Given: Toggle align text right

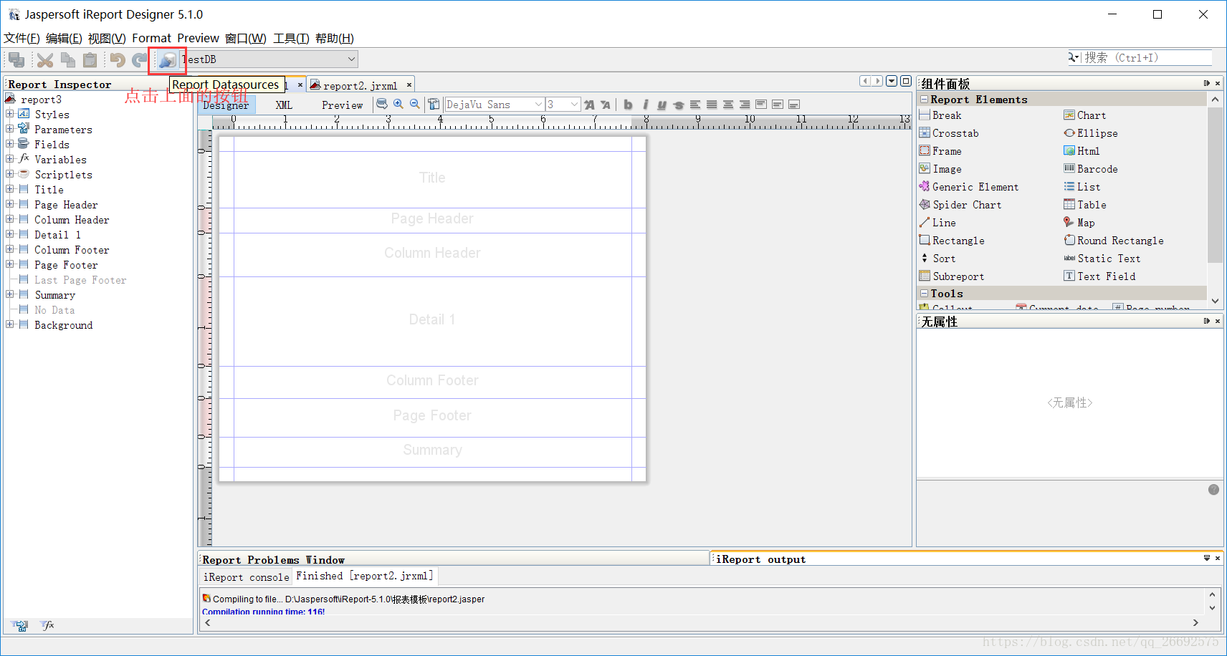Looking at the screenshot, I should [745, 105].
